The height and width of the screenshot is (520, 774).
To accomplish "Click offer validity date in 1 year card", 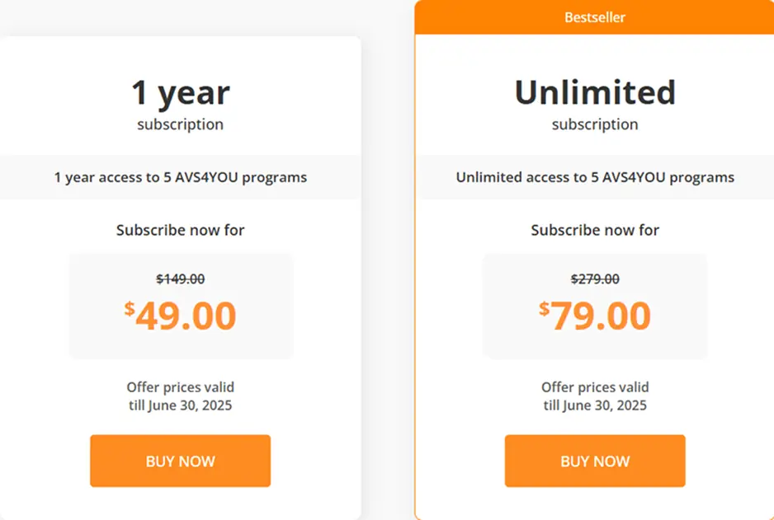I will pos(180,405).
